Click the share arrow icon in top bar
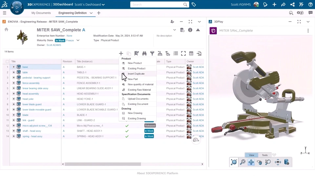Viewport: 315px width, 177px height. pyautogui.click(x=283, y=4)
